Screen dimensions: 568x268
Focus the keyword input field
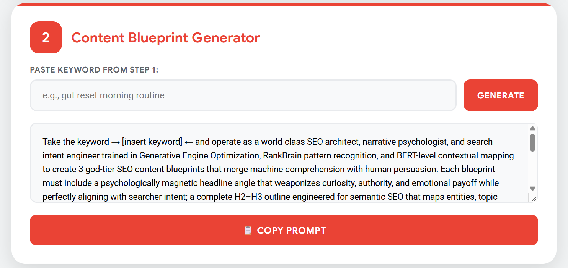[243, 95]
